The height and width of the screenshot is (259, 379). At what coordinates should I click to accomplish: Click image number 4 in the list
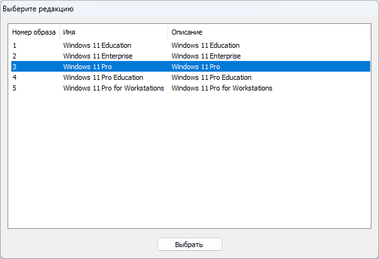coord(14,77)
